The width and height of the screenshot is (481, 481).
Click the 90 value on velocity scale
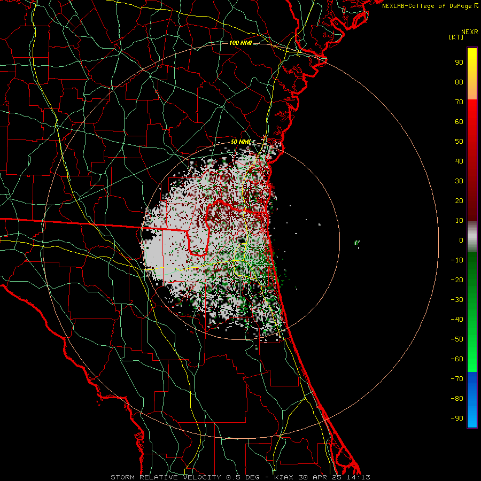point(459,63)
